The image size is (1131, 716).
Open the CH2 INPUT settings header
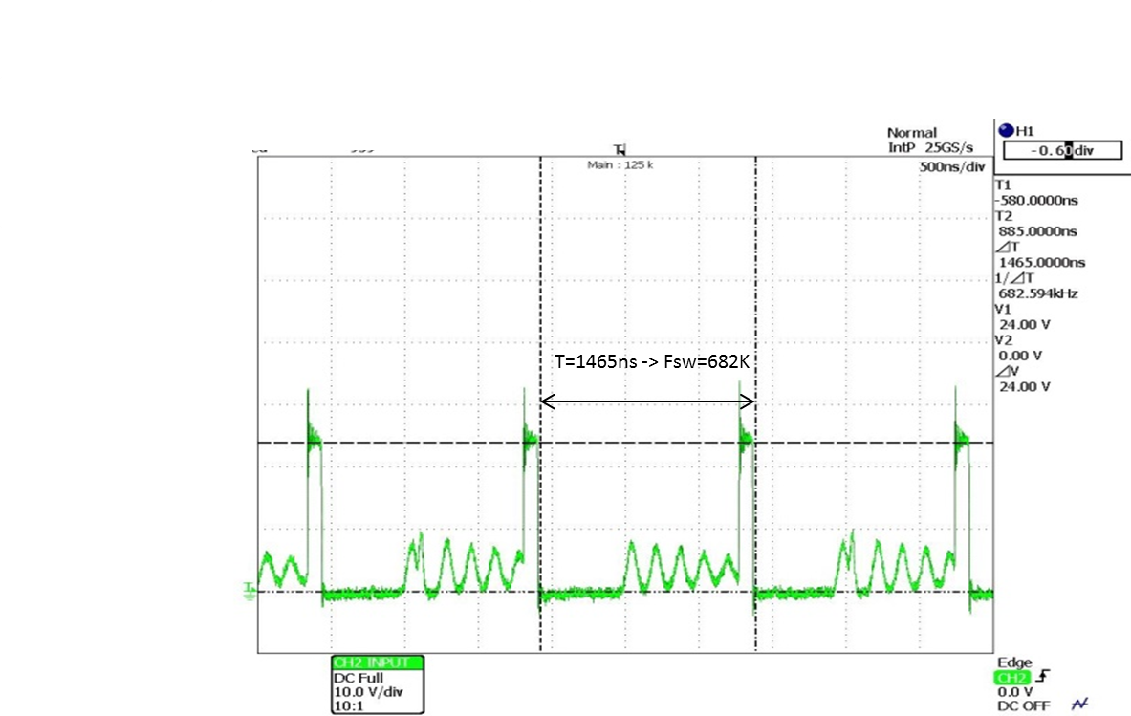click(x=378, y=662)
